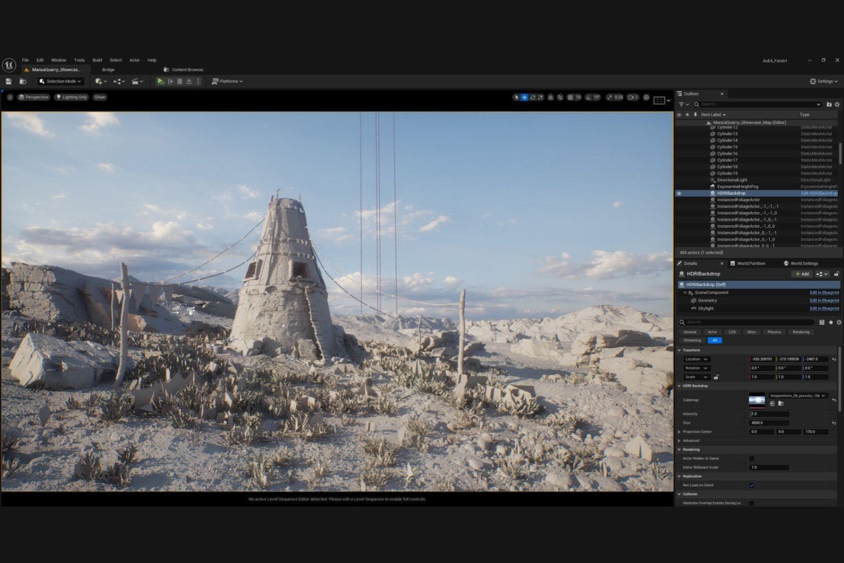Select the translate (move) gizmo tool
Screen dimensions: 844x563
coord(524,97)
